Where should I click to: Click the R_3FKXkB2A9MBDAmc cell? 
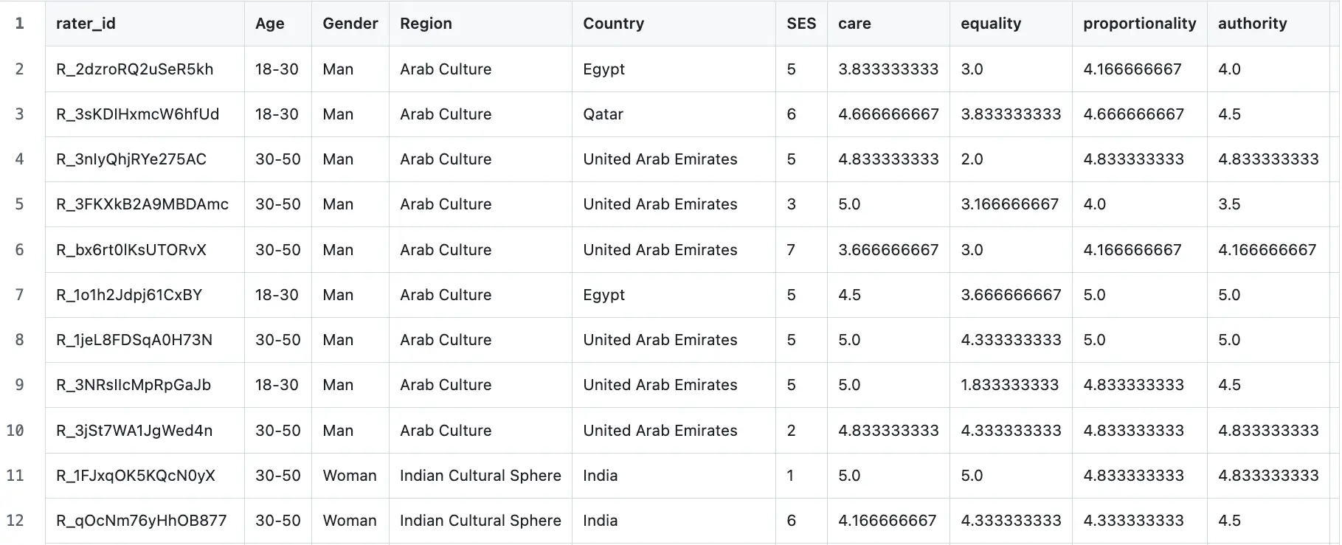[x=142, y=204]
